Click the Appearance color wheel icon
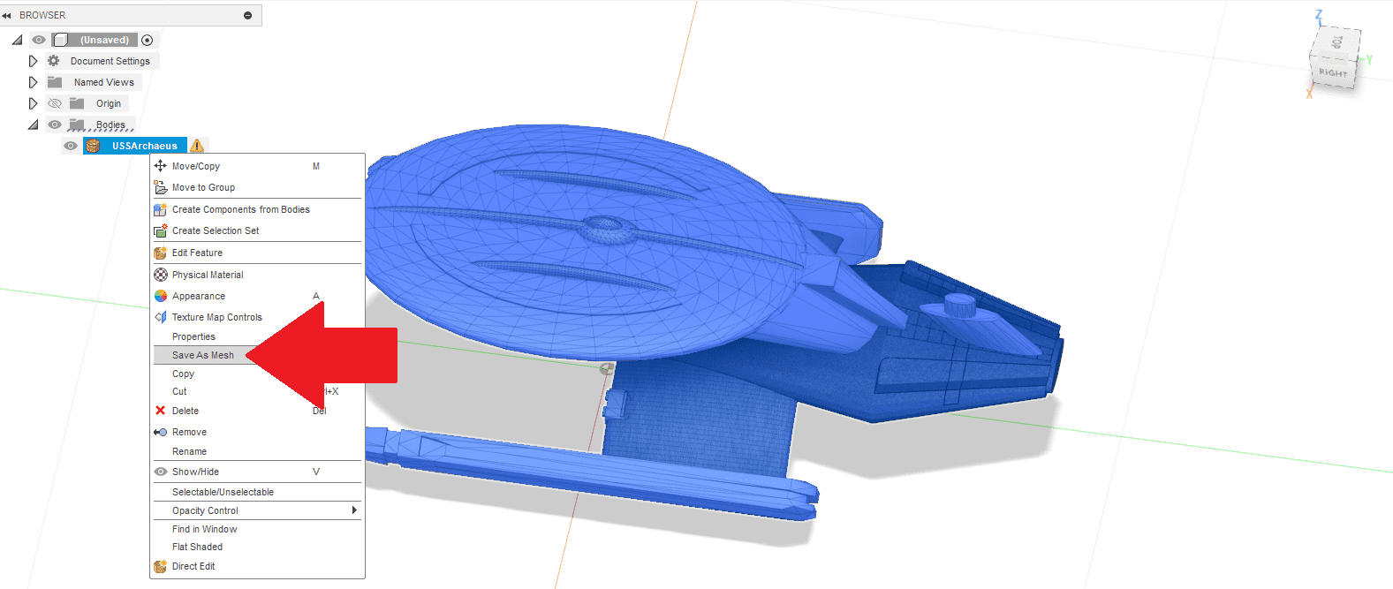Screen dimensions: 1393x589 (161, 296)
